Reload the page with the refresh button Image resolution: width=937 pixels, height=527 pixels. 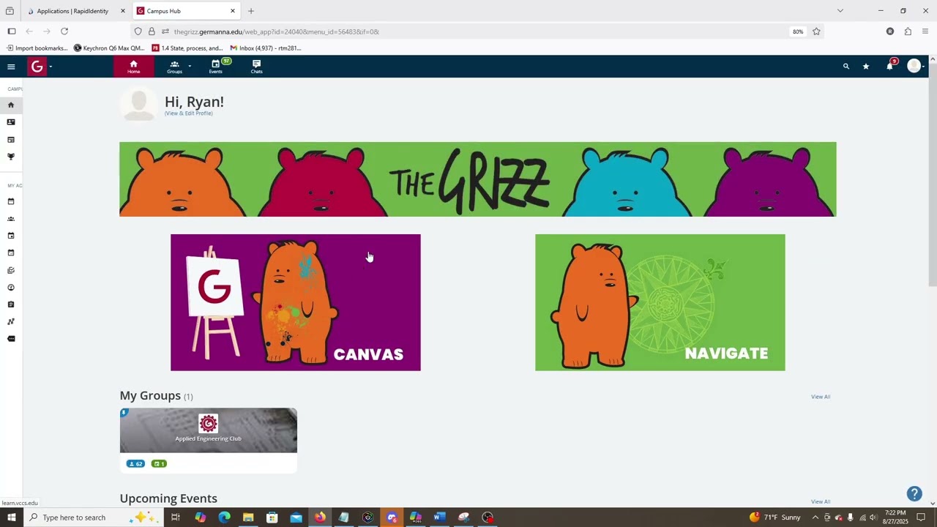(64, 31)
